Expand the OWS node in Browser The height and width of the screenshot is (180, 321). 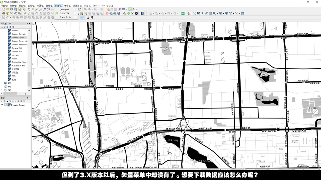pyautogui.click(x=2, y=90)
